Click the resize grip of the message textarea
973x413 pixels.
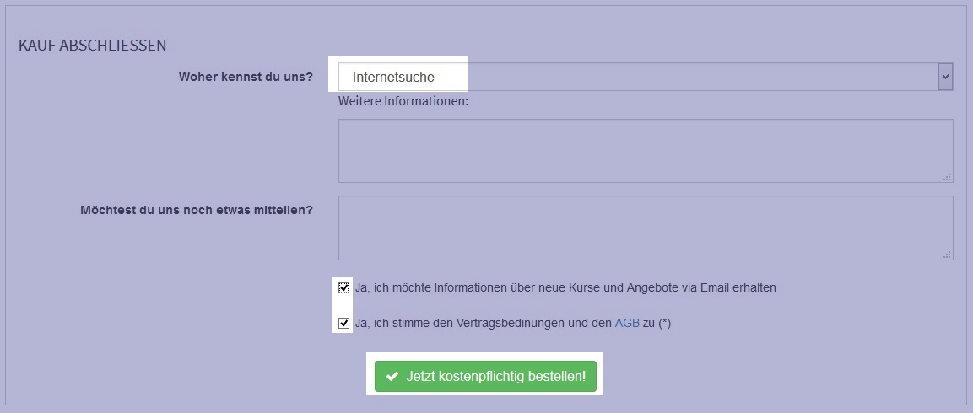947,255
